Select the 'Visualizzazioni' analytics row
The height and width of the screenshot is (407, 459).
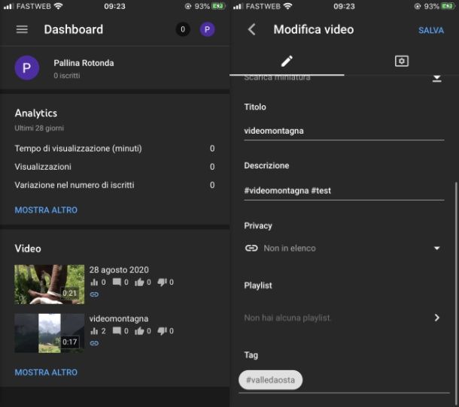(114, 167)
